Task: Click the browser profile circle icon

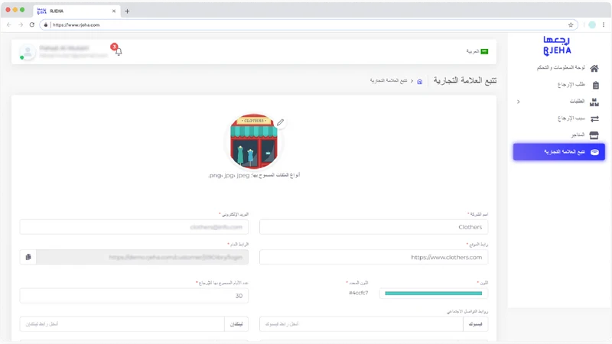Action: point(592,24)
